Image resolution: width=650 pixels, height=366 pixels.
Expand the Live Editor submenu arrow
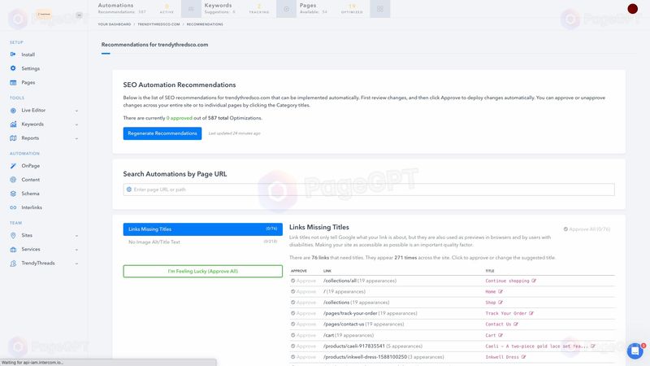[x=76, y=111]
